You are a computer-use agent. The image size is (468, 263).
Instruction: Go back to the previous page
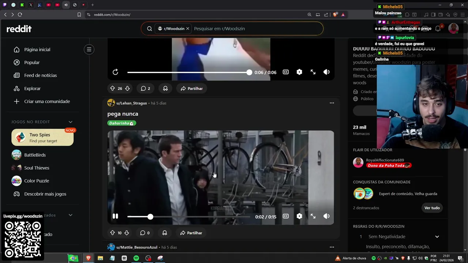tap(5, 15)
